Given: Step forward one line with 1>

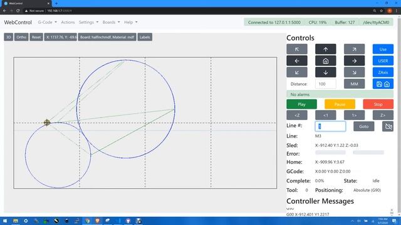Looking at the screenshot, I should [354, 115].
